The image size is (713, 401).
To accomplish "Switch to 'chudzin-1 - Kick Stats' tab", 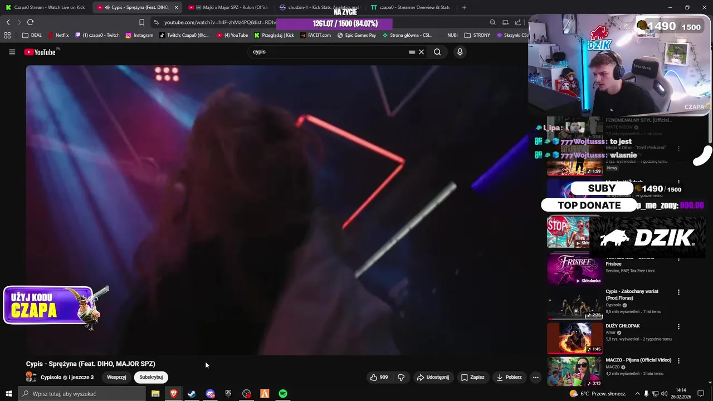I will coord(319,7).
